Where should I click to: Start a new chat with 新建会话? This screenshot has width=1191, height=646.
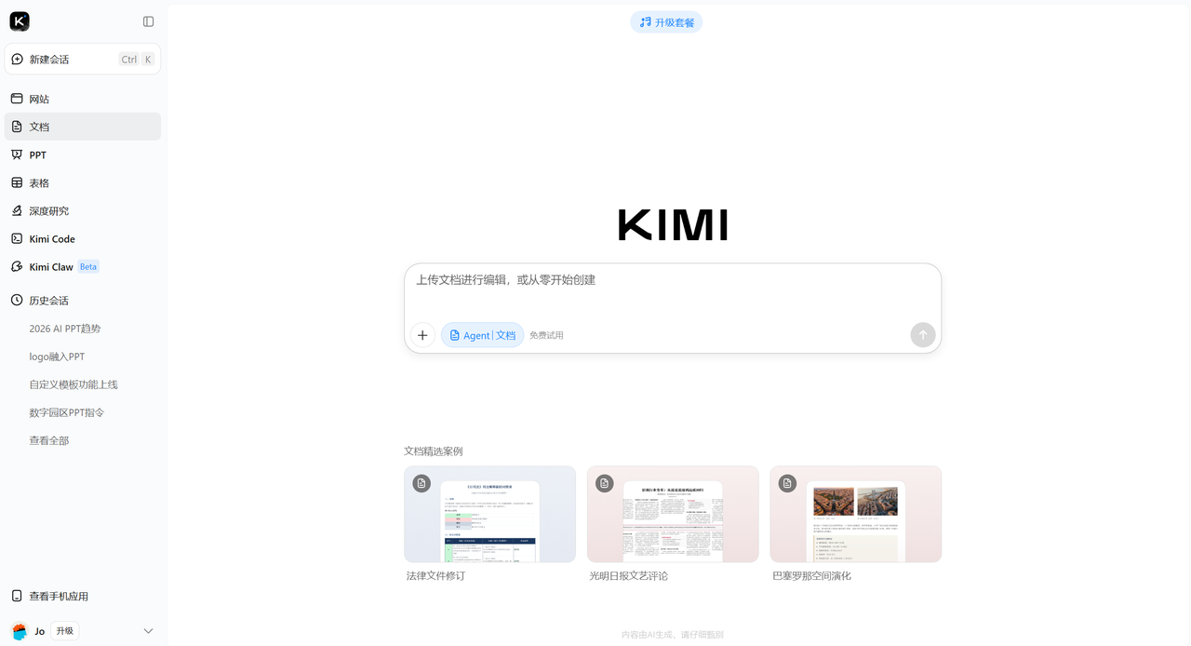pyautogui.click(x=83, y=59)
